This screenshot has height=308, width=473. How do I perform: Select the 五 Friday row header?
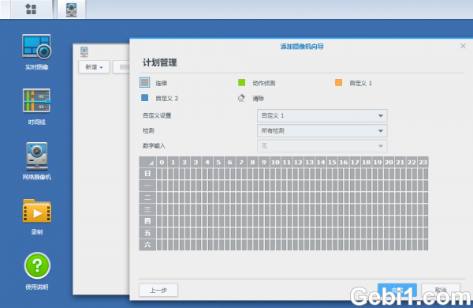point(147,233)
